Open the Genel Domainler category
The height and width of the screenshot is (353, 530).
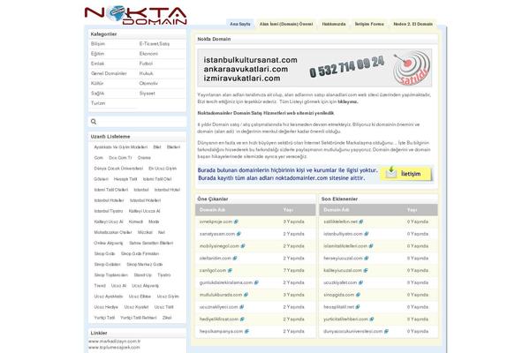tap(109, 73)
